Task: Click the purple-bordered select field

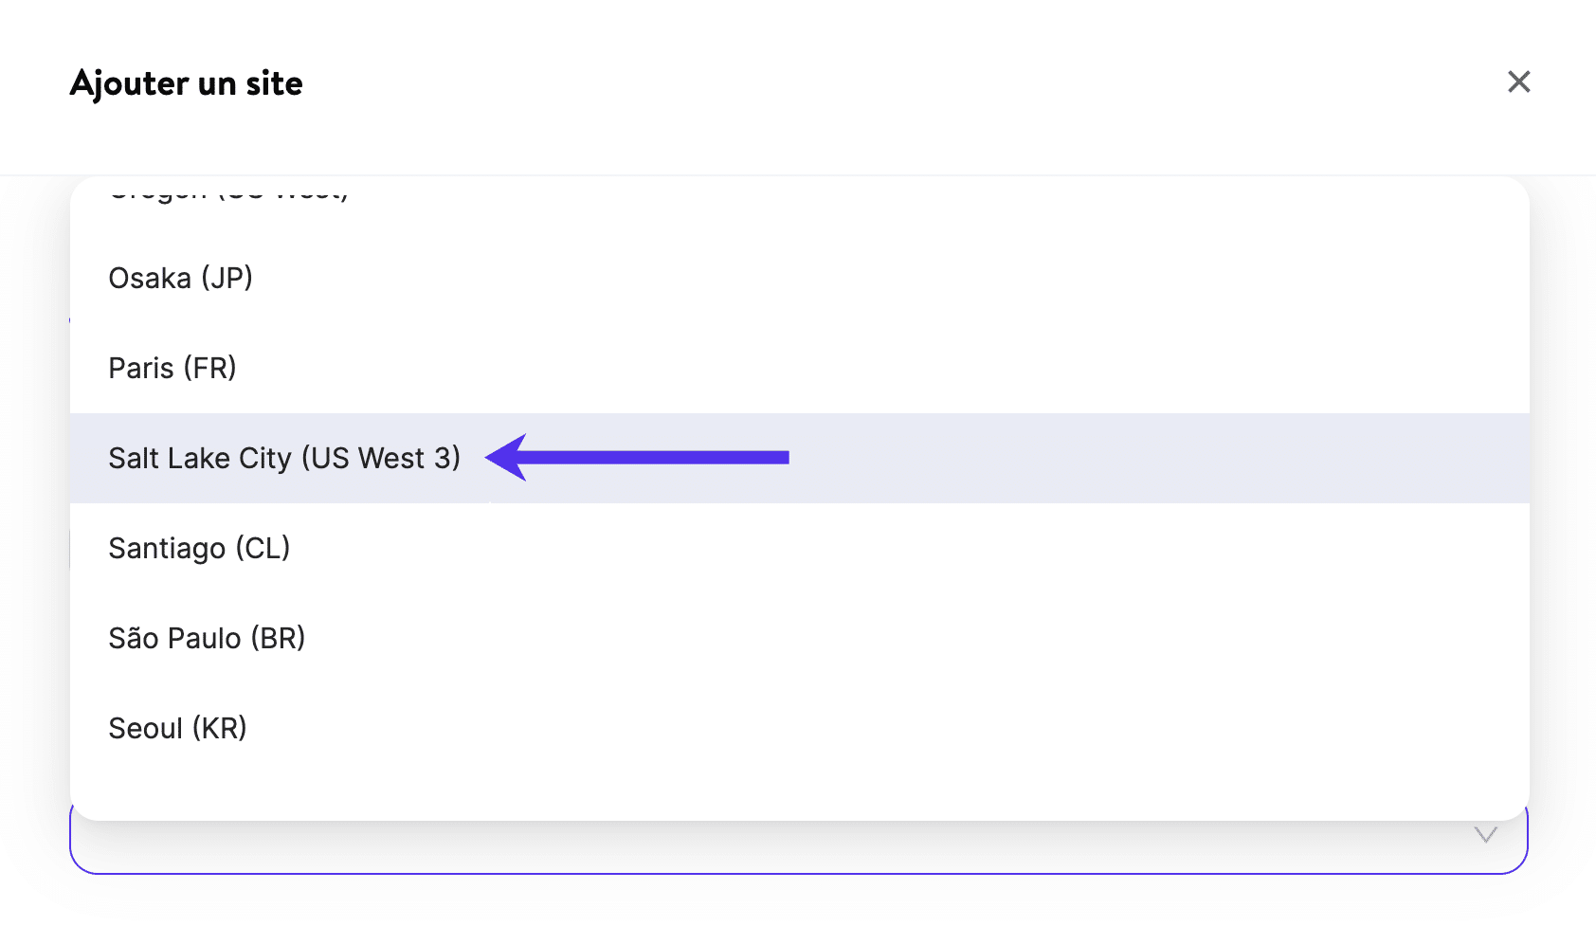Action: coord(758,848)
